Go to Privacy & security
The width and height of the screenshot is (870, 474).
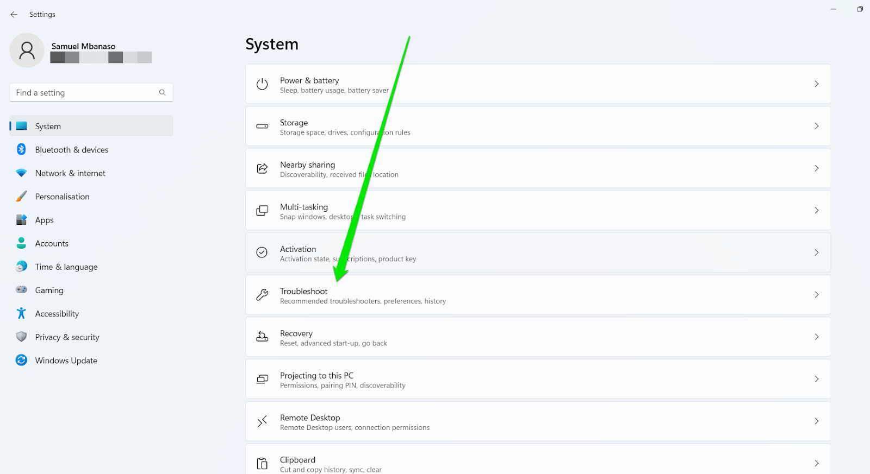click(x=67, y=337)
